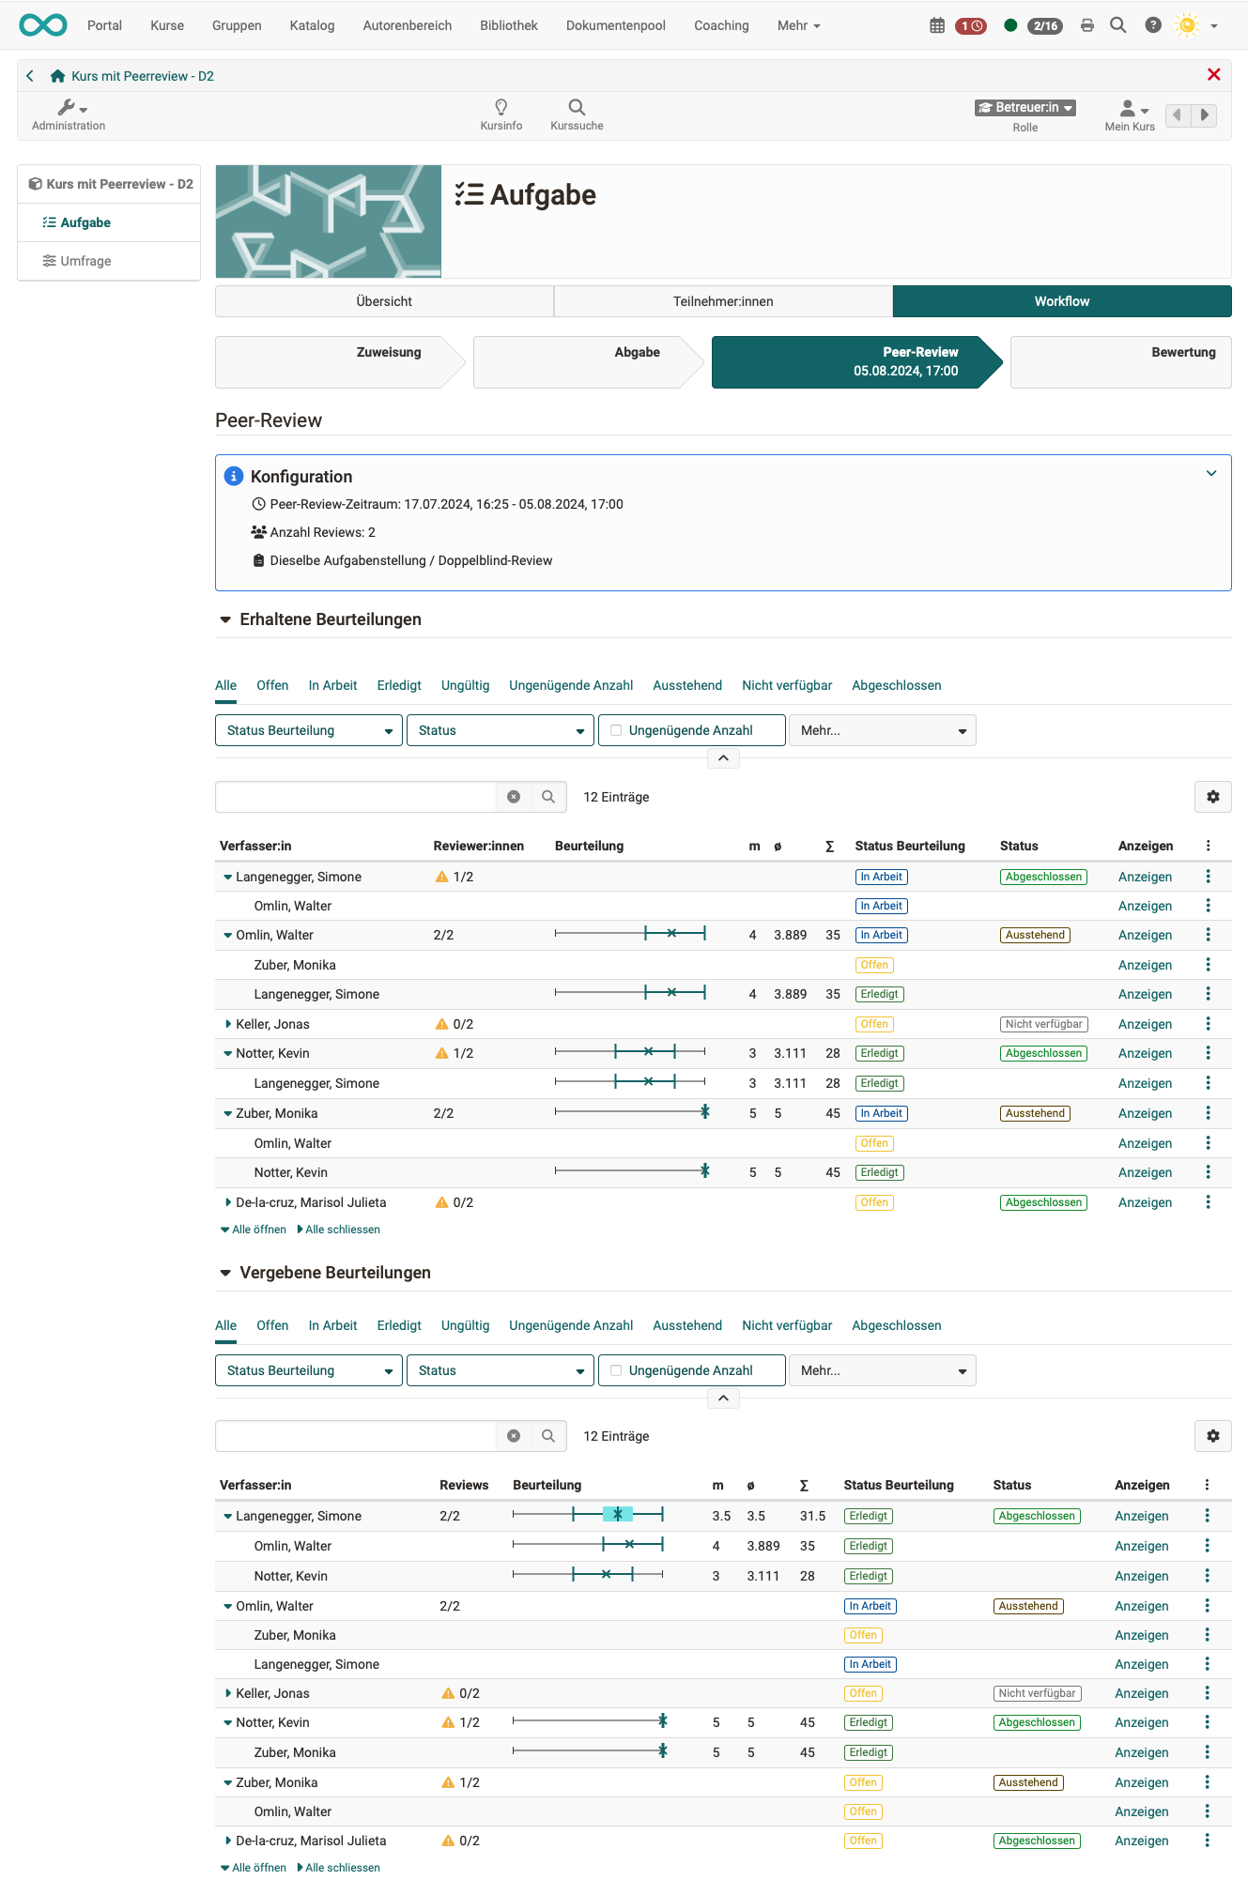Screen dimensions: 1248x1895
Task: Click Bewertung workflow step
Action: (1120, 361)
